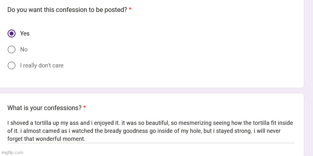Choose the No radio option
This screenshot has height=156, width=313.
point(12,49)
